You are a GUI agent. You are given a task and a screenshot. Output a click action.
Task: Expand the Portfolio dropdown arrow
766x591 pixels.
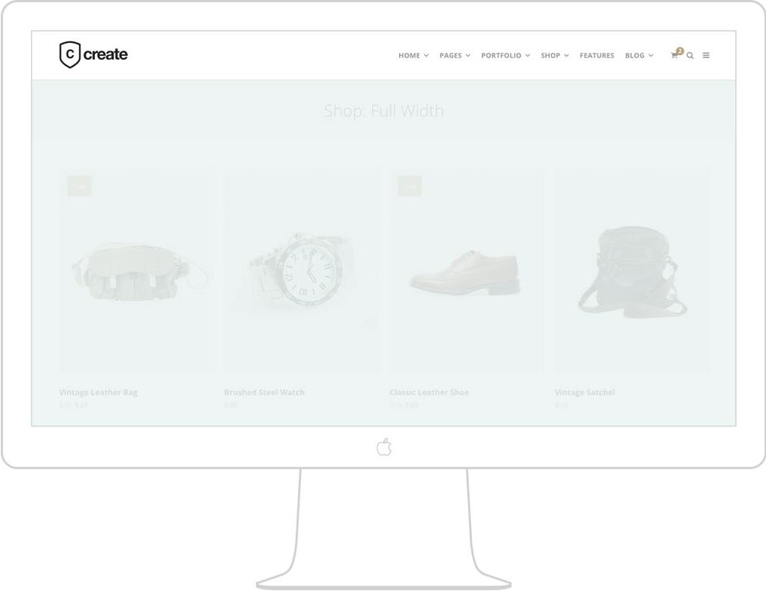(x=528, y=56)
